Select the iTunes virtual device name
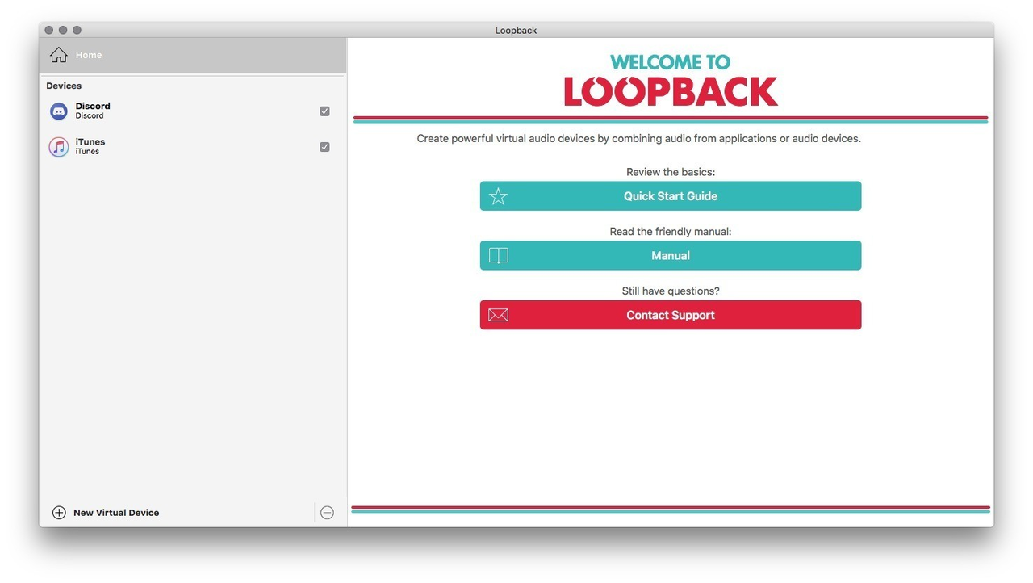Screen dimensions: 1033x583 (90, 141)
